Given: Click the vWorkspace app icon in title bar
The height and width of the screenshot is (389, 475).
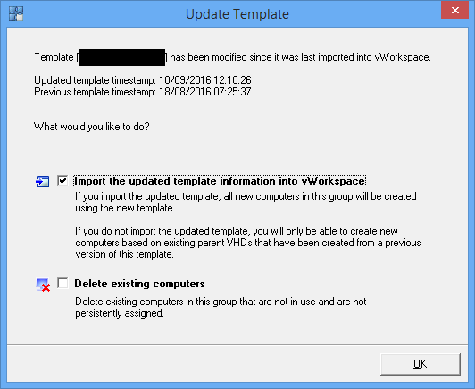Looking at the screenshot, I should coord(16,13).
